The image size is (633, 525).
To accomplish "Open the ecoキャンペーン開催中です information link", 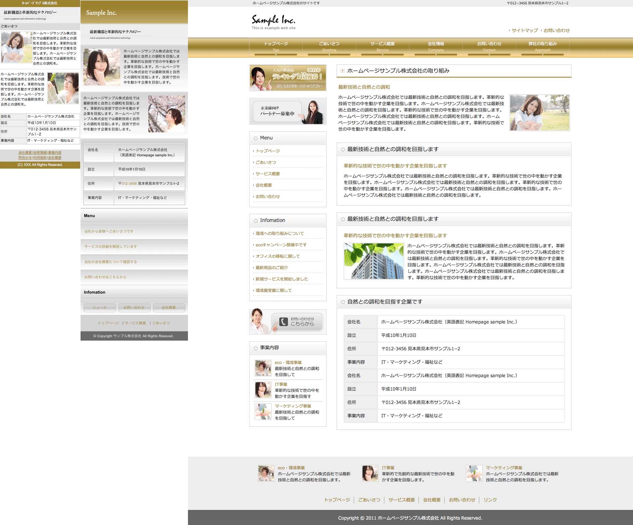I will (281, 245).
